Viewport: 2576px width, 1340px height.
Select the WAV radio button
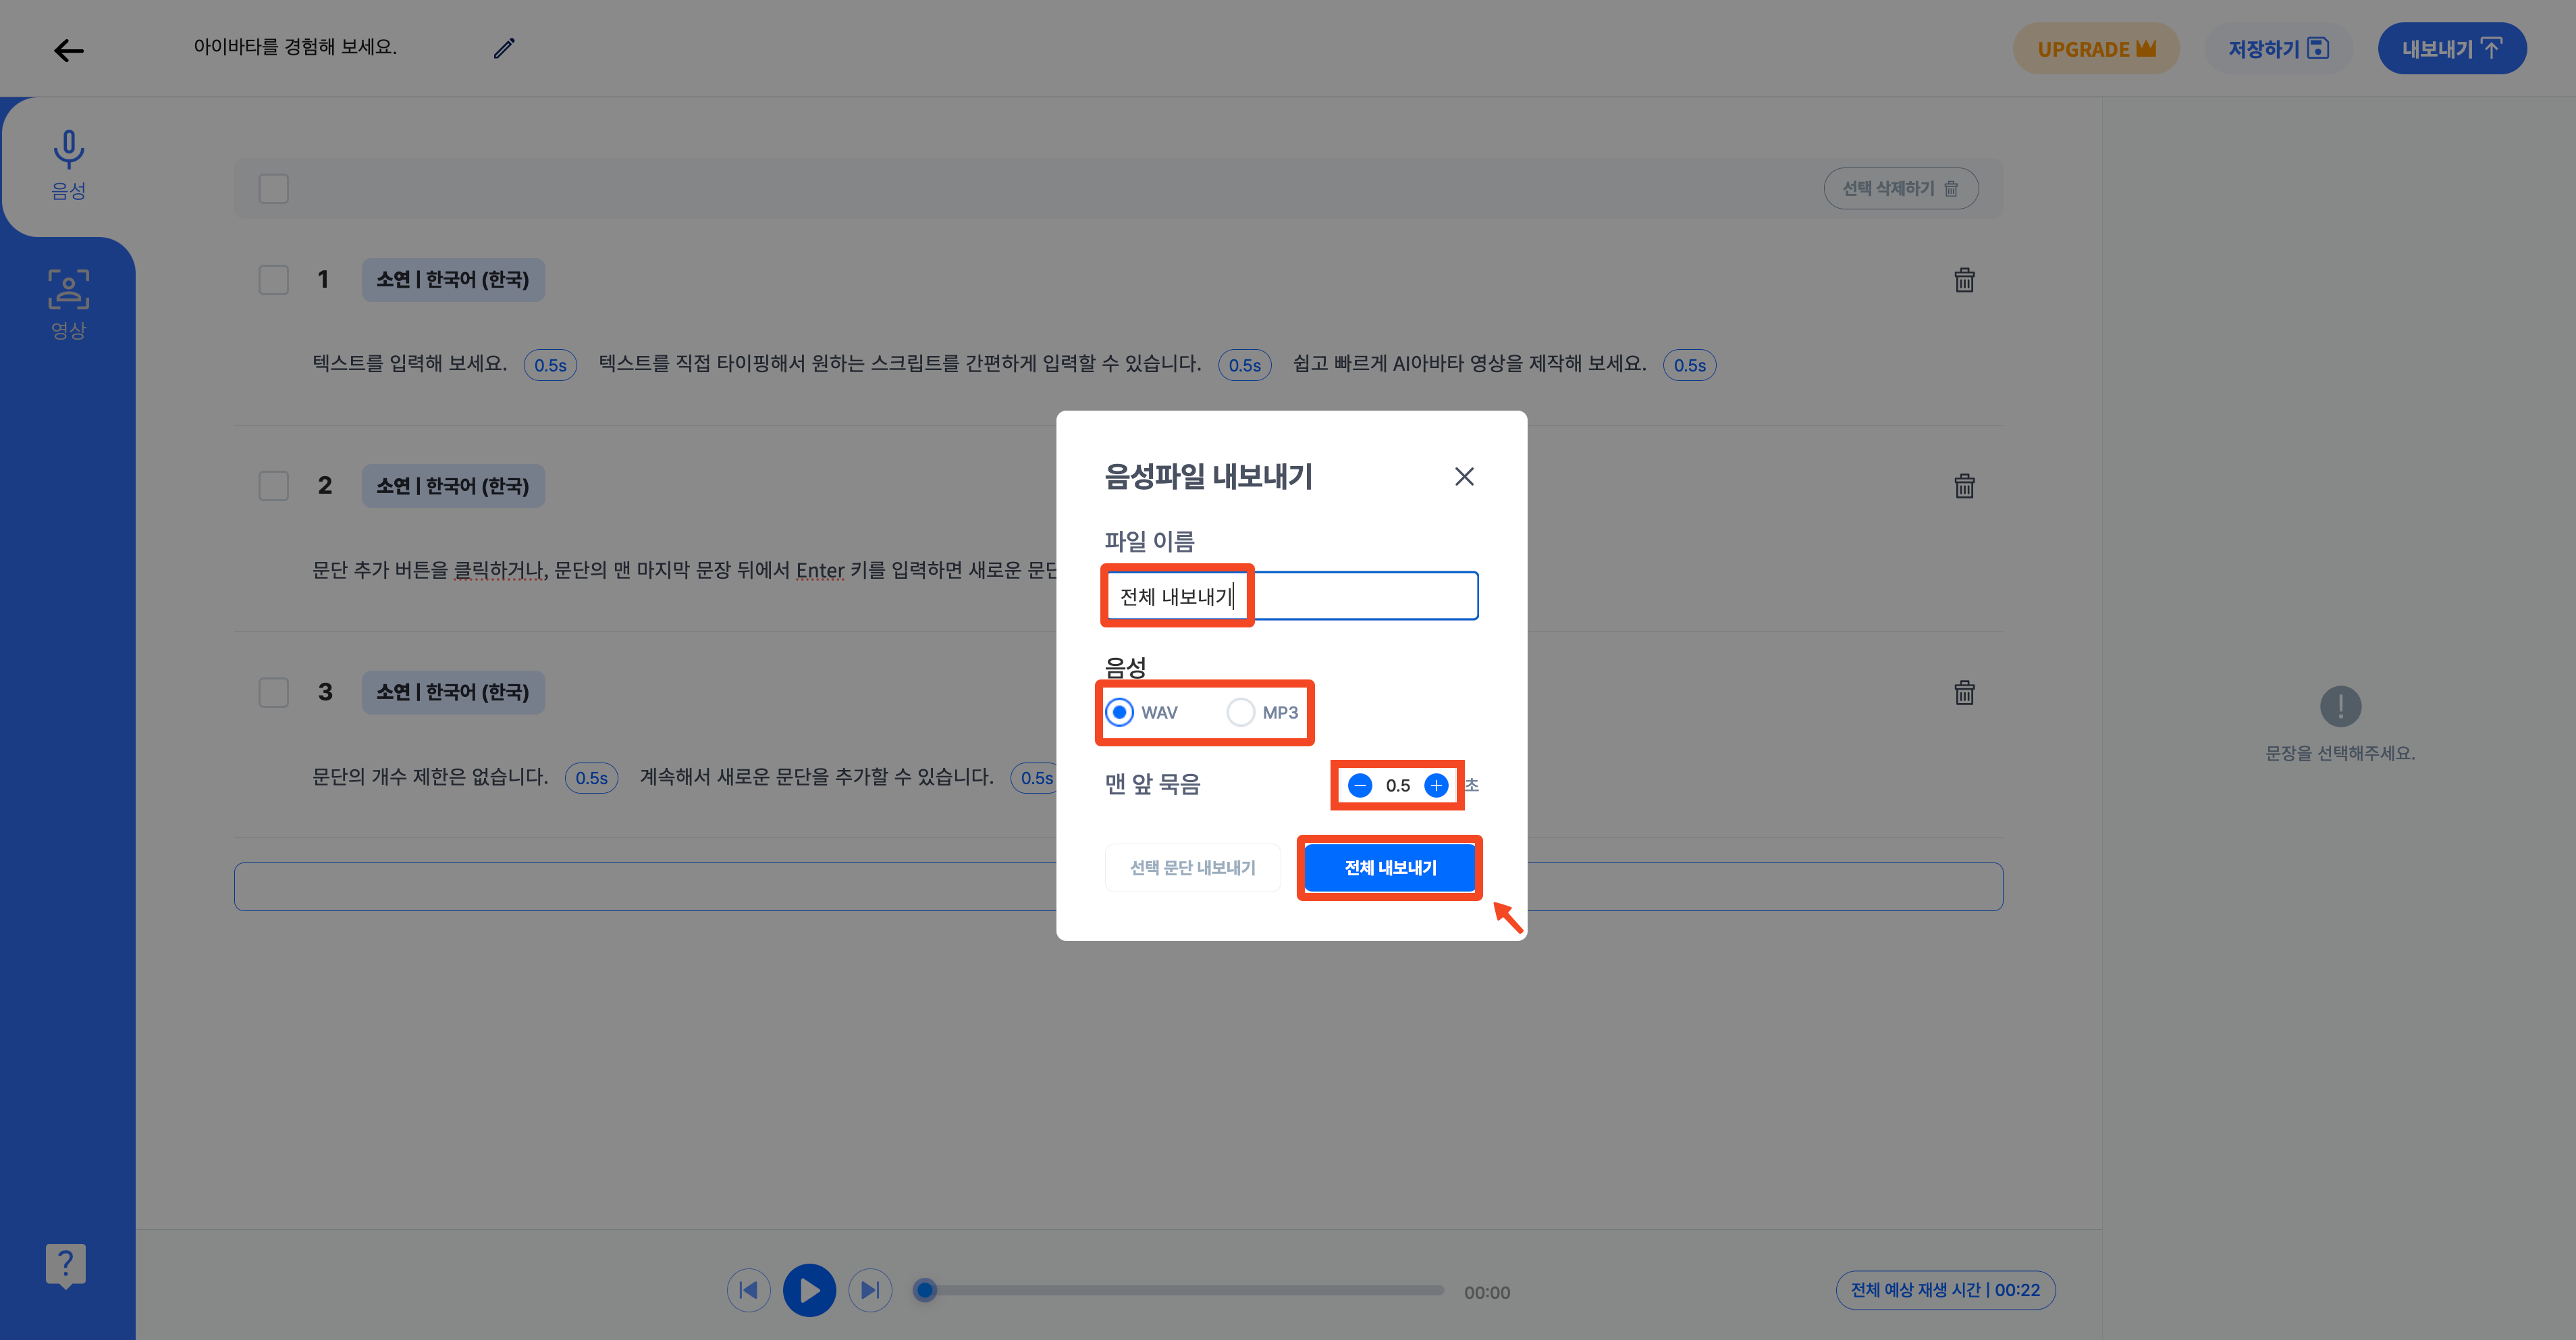[x=1120, y=713]
